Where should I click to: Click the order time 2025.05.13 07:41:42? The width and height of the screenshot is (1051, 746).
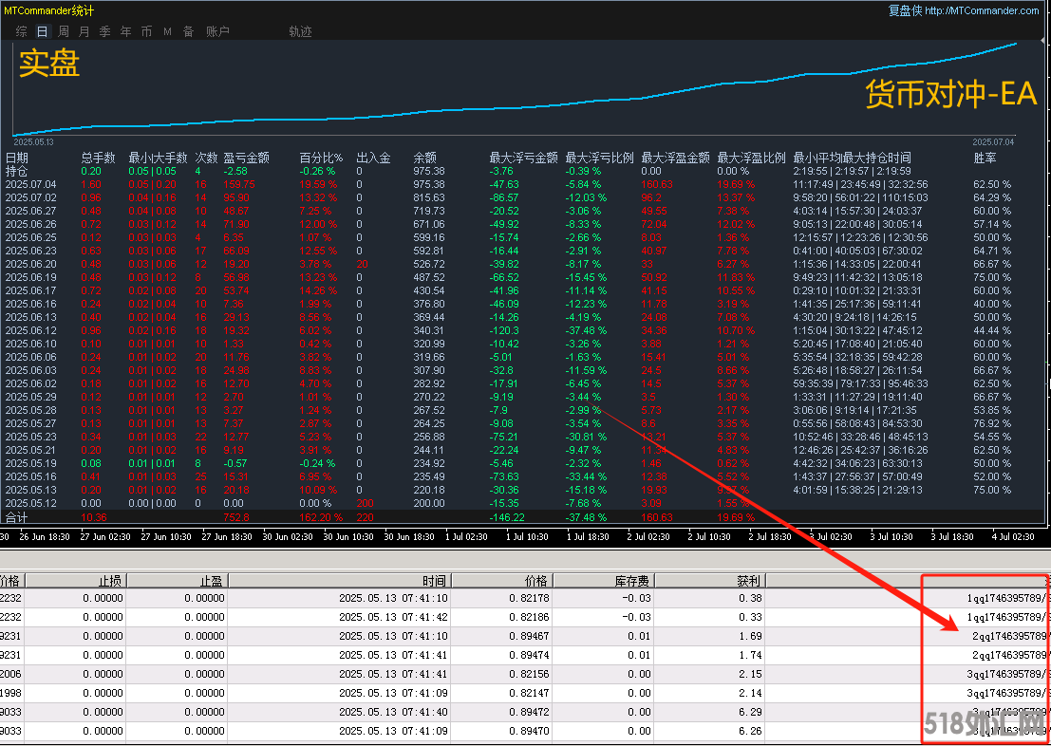tap(393, 617)
